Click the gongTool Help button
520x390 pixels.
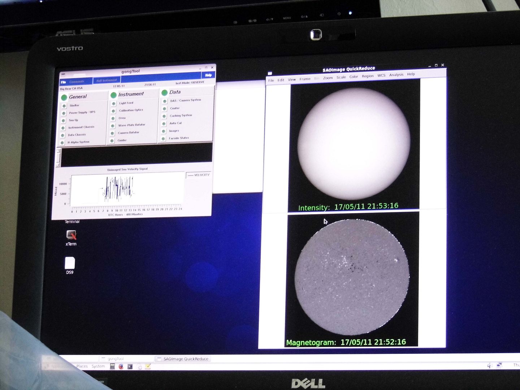(x=208, y=75)
